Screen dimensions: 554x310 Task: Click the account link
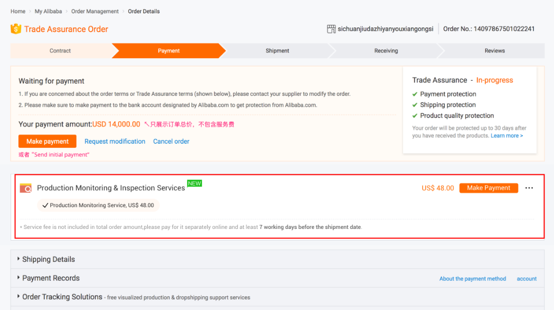point(526,279)
